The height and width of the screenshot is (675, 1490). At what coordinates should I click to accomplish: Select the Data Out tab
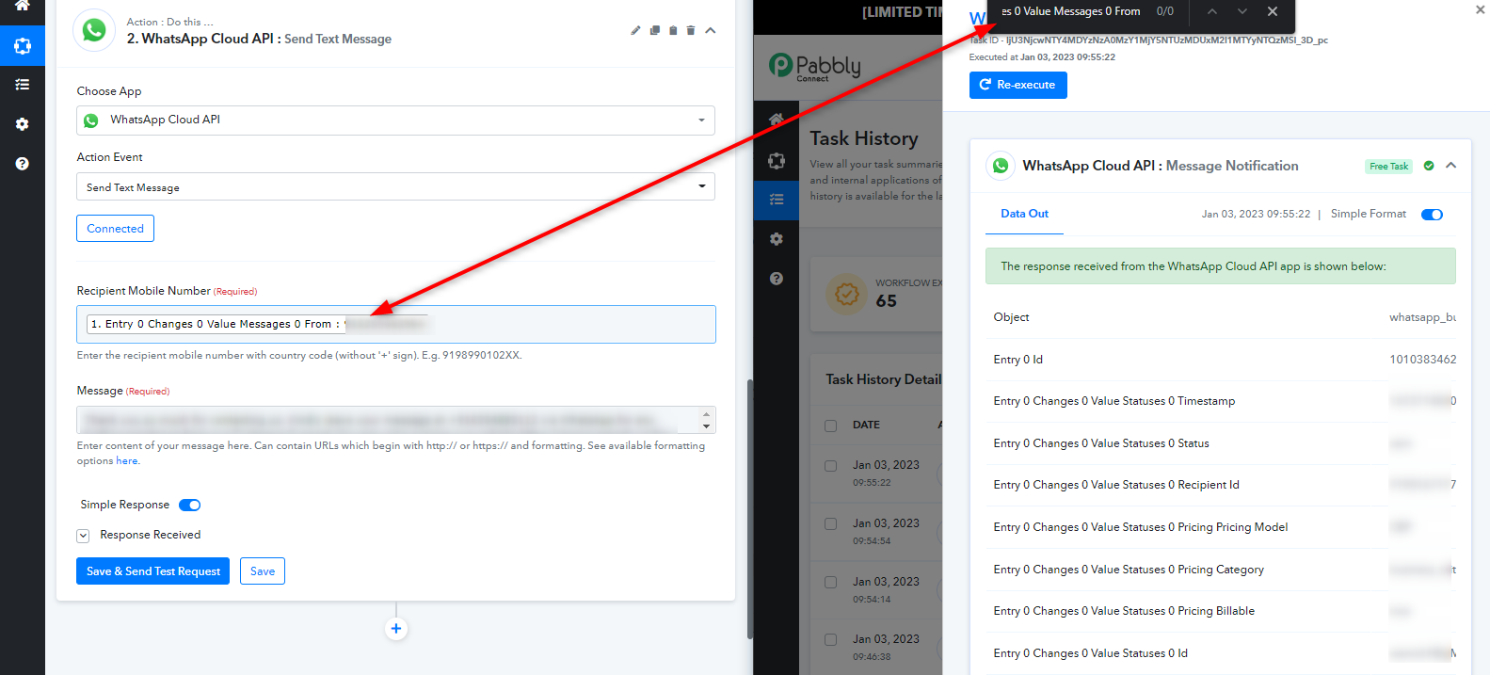point(1024,215)
